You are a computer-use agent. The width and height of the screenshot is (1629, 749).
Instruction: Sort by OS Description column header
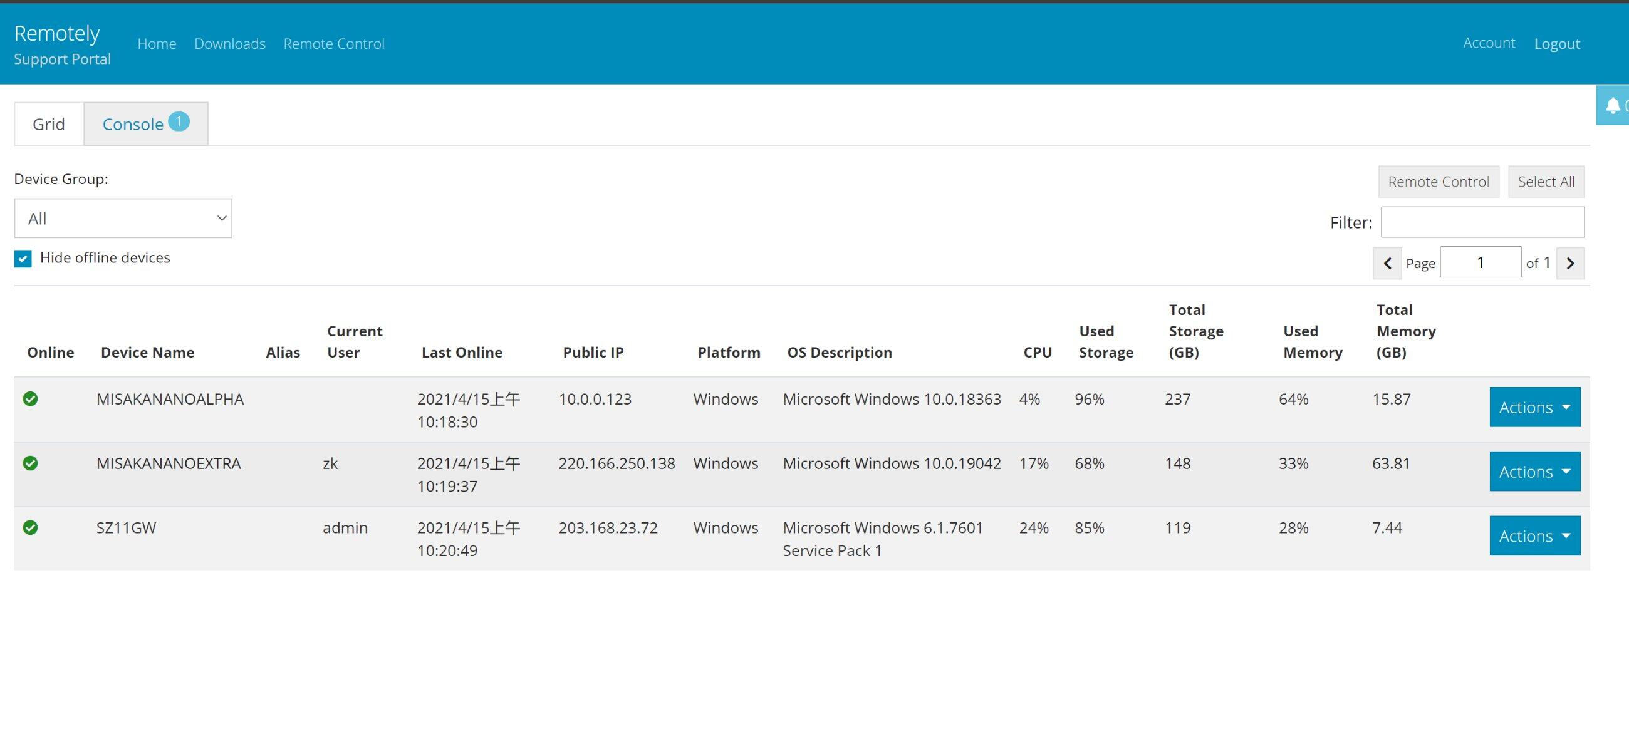tap(840, 352)
